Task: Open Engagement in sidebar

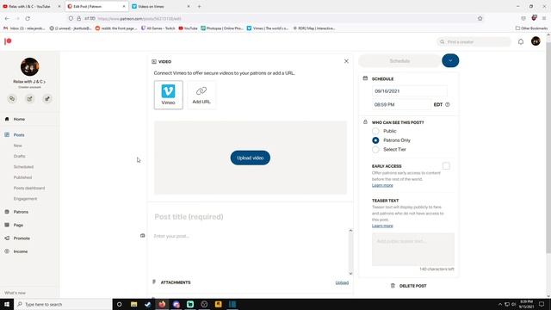Action: [x=25, y=199]
